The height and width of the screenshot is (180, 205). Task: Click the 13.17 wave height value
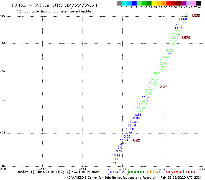pos(161,67)
